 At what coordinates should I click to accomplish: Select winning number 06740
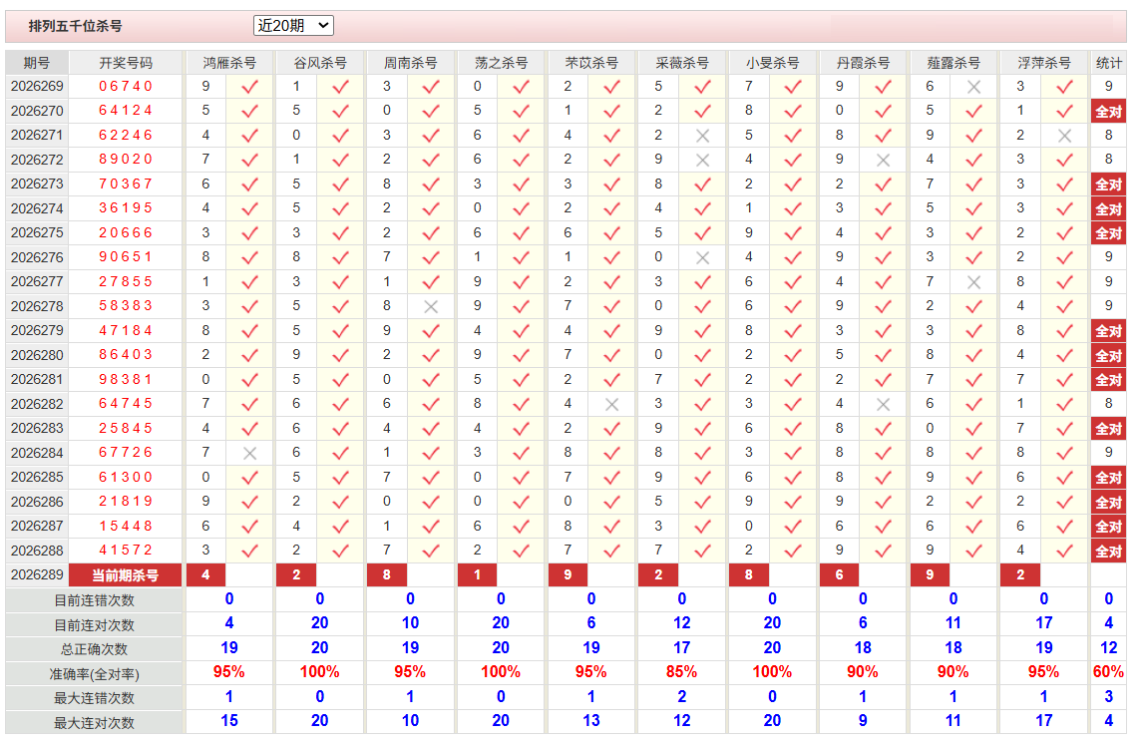click(x=126, y=87)
